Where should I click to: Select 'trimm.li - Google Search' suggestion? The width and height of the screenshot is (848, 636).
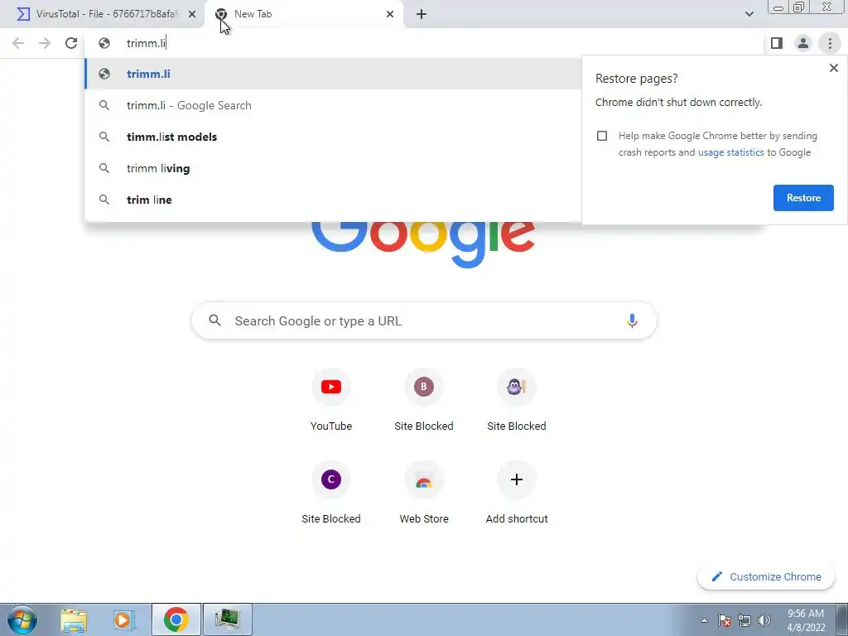(333, 105)
